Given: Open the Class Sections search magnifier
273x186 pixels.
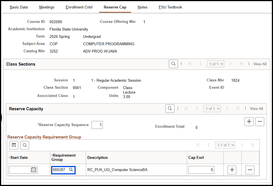Looking at the screenshot, I should pos(173,64).
